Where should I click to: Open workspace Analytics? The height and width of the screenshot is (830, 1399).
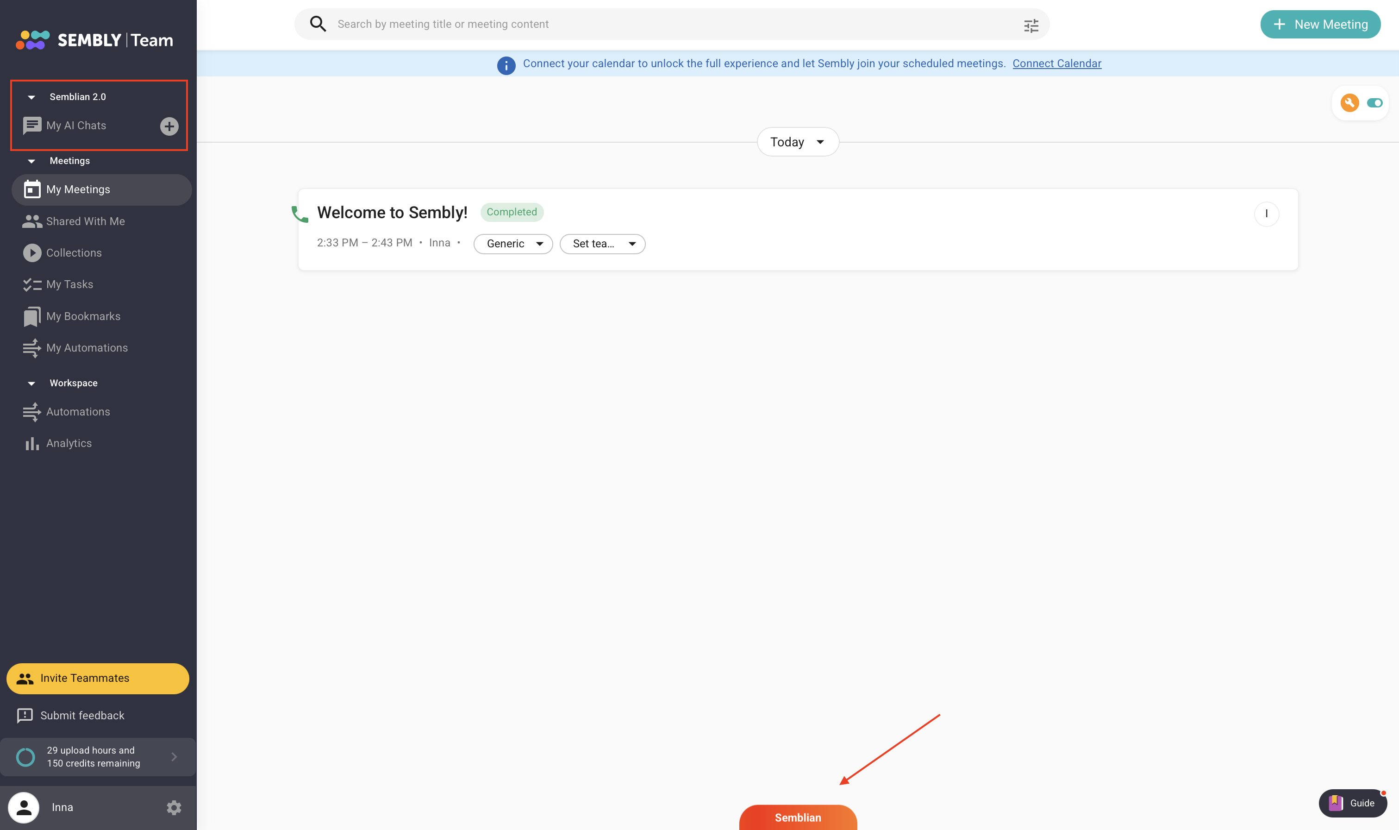coord(69,443)
